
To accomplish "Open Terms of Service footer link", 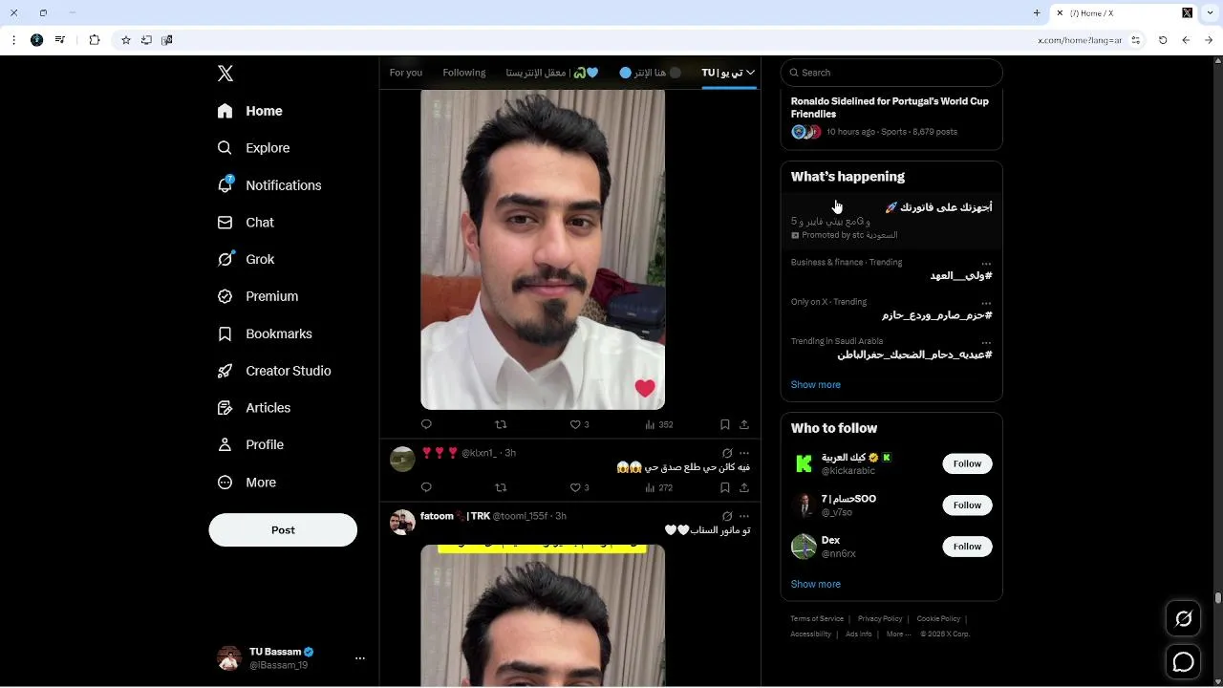I will 817,619.
